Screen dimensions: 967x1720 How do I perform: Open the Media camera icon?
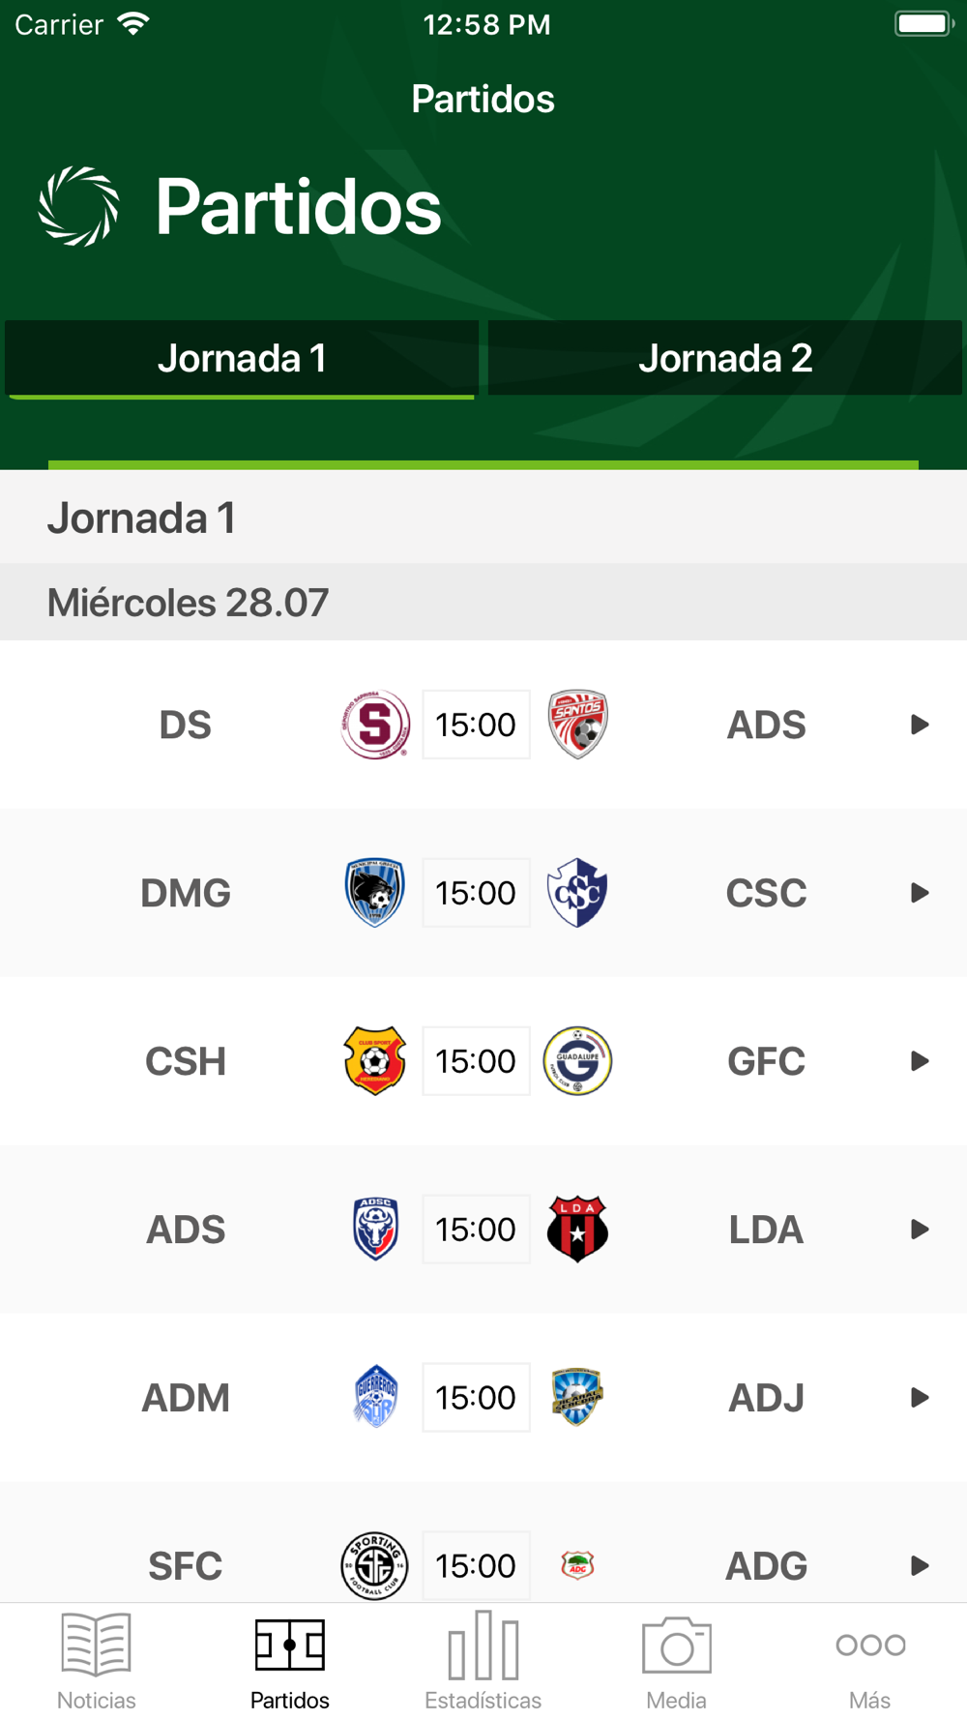pos(676,1645)
